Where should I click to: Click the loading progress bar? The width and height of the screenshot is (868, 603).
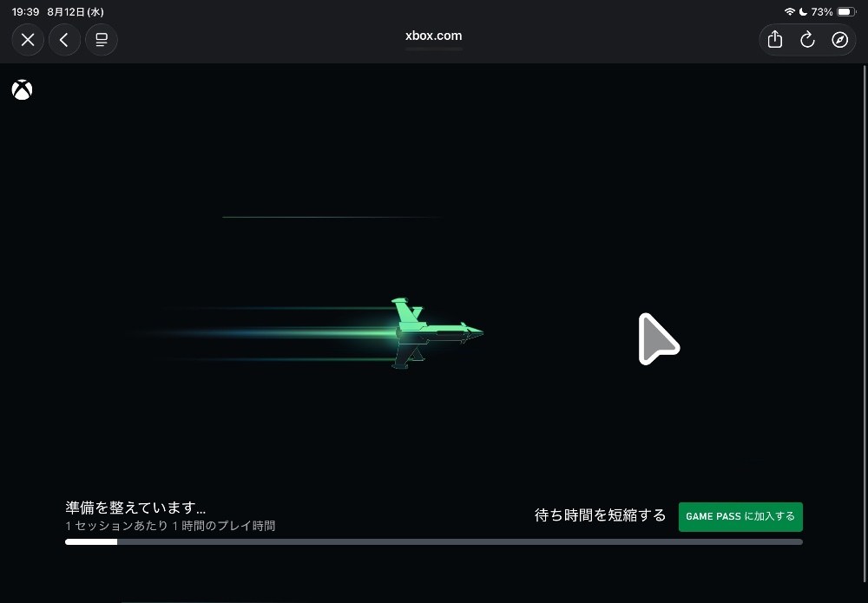tap(433, 541)
